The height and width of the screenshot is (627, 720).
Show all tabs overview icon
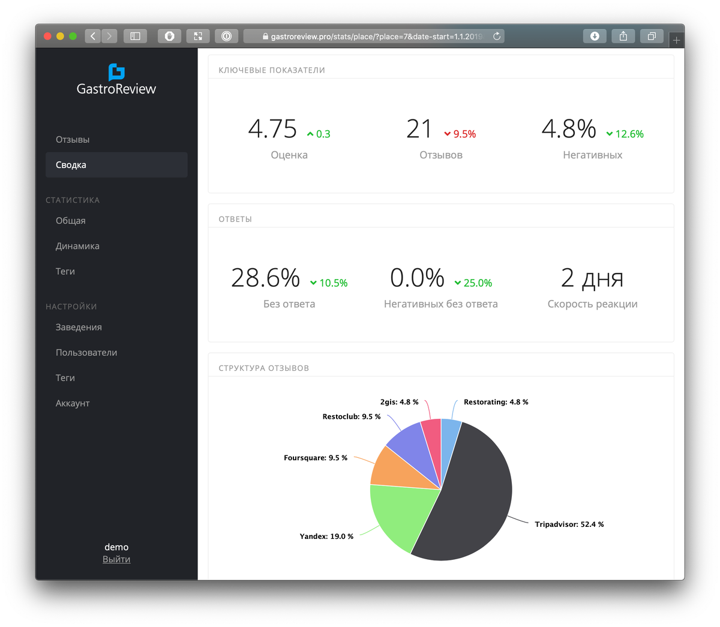point(652,36)
